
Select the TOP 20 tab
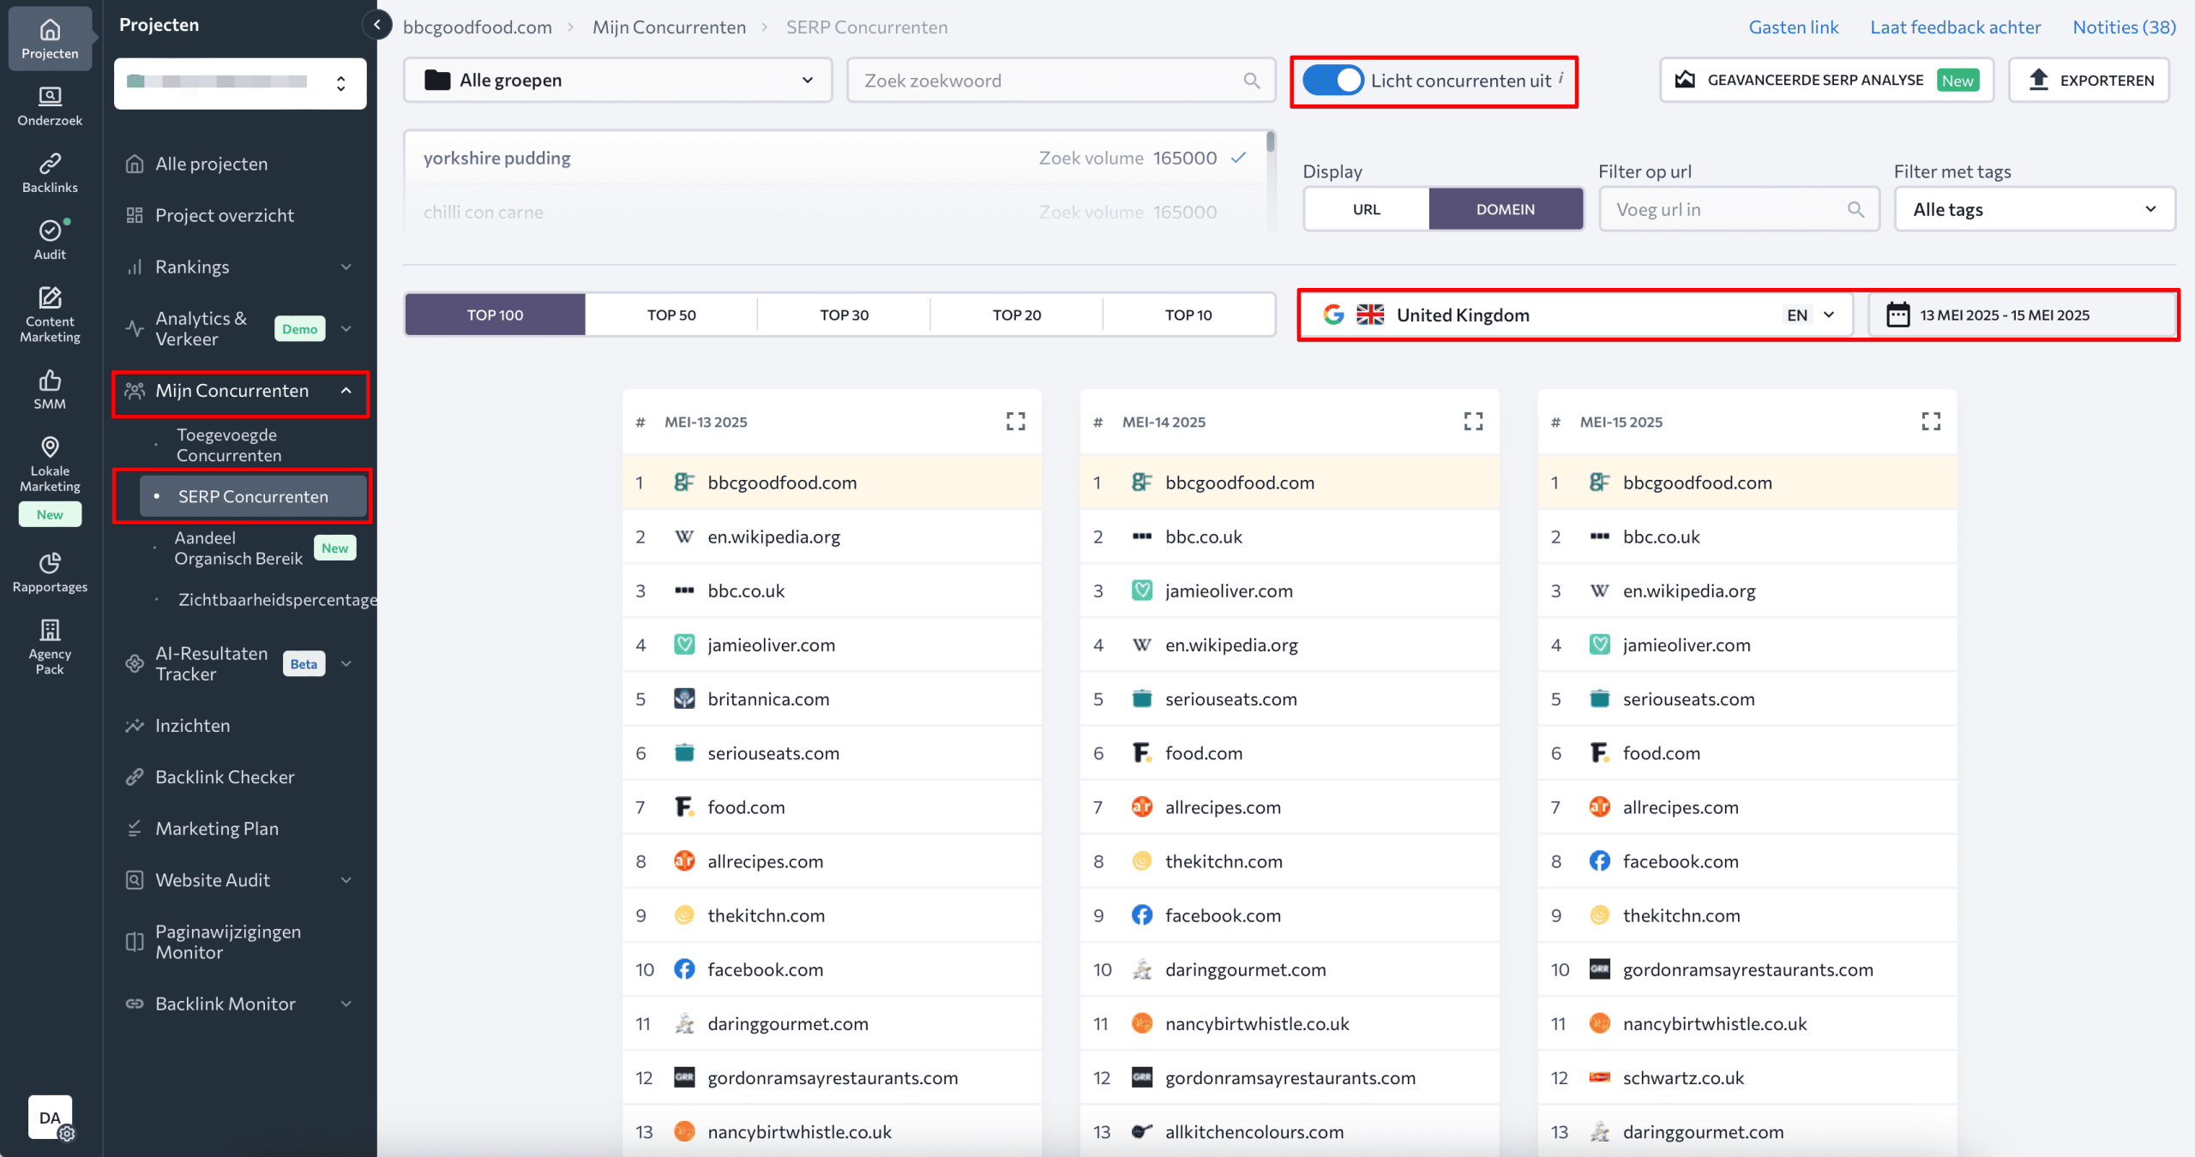[x=1016, y=315]
